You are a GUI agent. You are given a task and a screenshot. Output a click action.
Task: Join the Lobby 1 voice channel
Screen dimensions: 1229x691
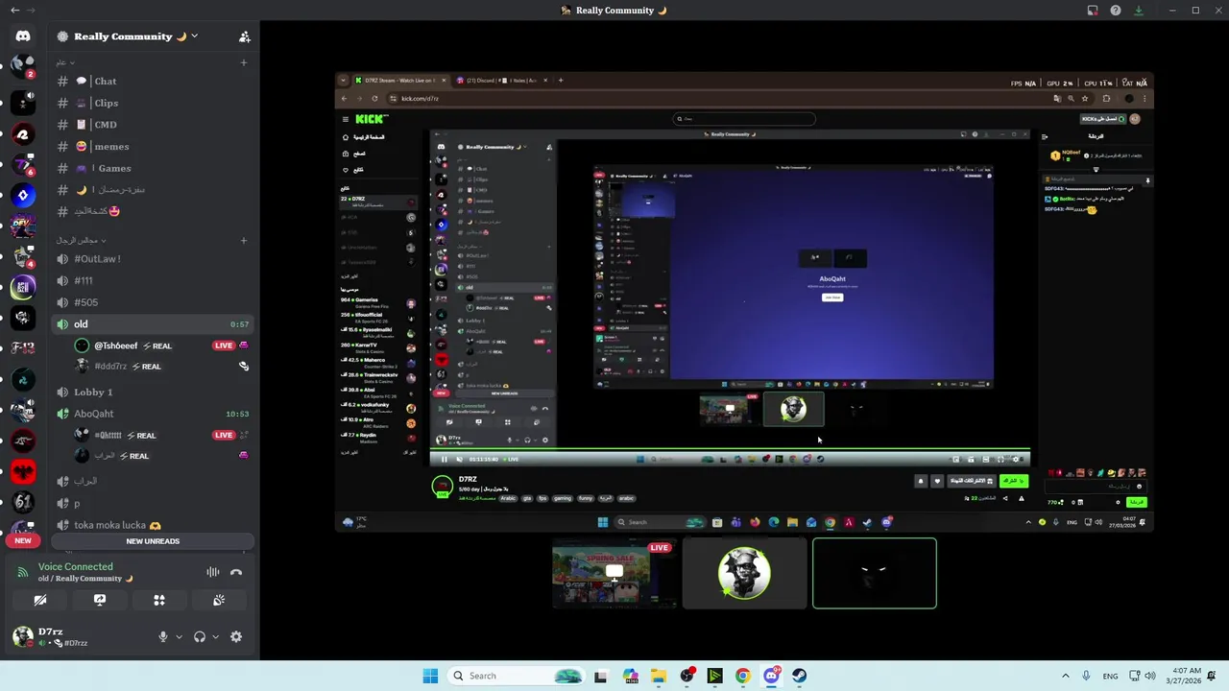tap(154, 392)
